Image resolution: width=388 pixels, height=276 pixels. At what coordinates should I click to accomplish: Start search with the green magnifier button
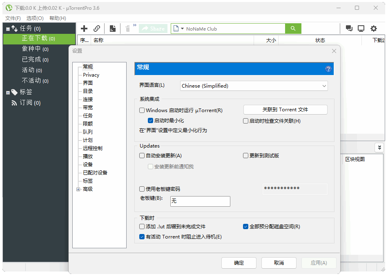[294, 29]
